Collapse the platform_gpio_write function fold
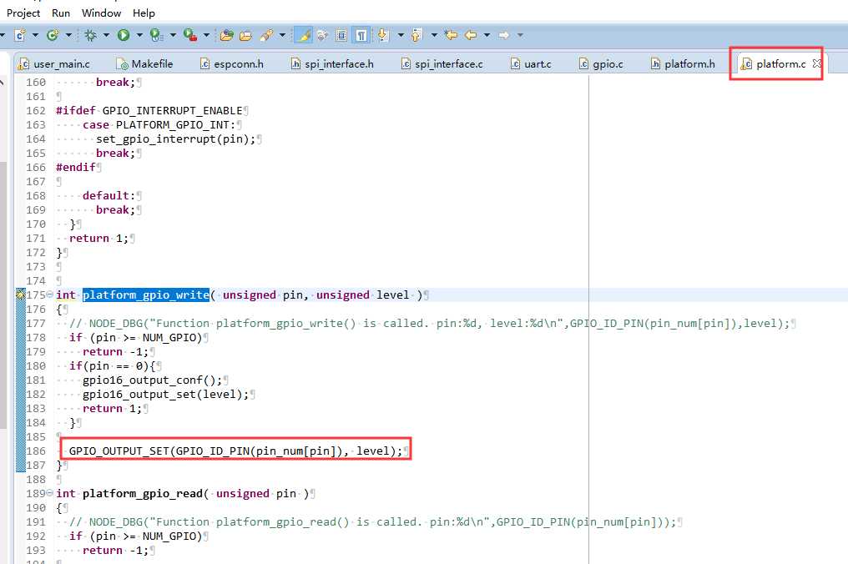The height and width of the screenshot is (564, 848). pos(50,295)
